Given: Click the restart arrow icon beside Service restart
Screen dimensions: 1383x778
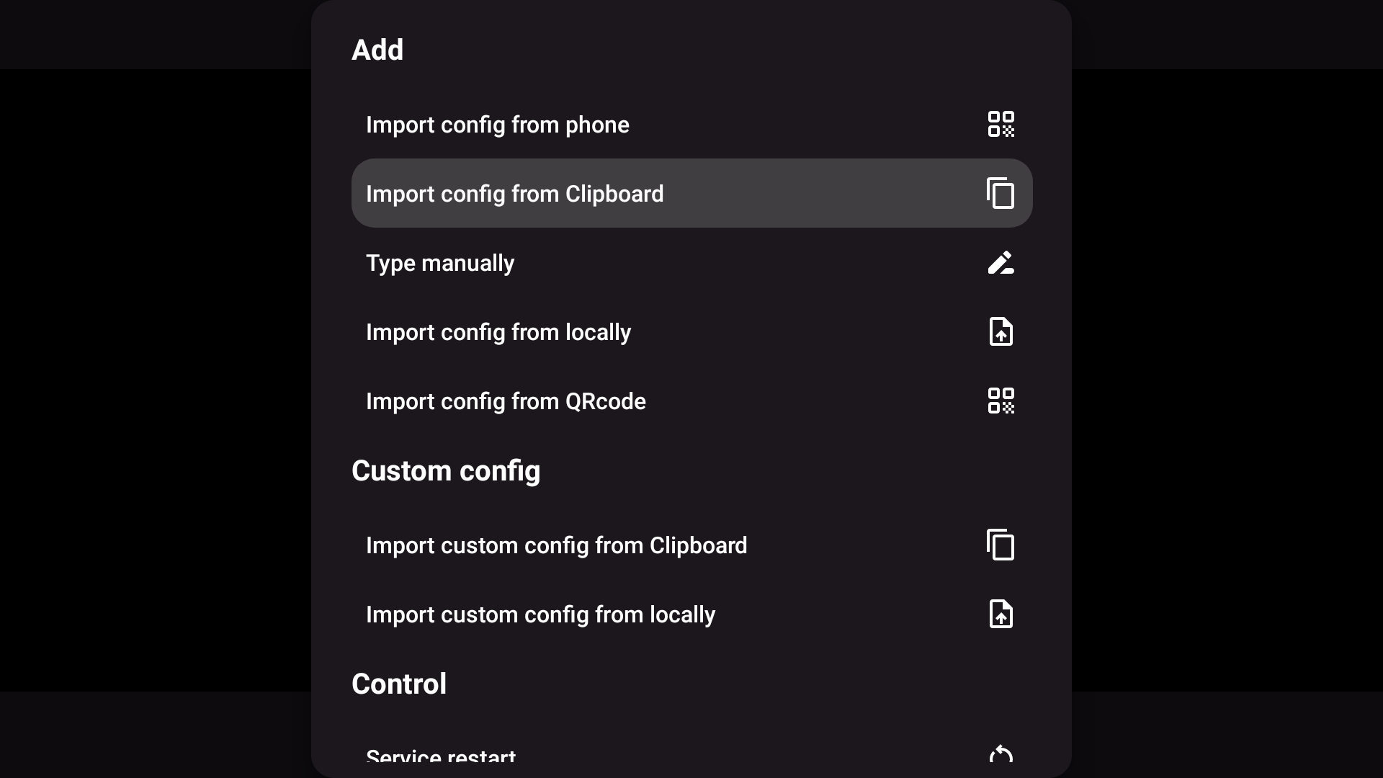Looking at the screenshot, I should 1001,755.
